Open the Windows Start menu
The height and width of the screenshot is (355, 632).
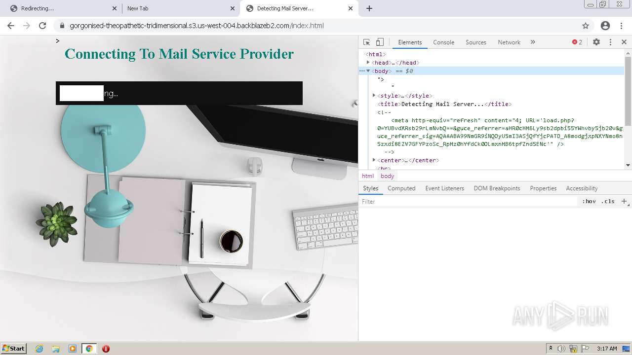(13, 348)
